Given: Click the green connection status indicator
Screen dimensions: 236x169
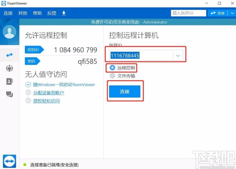Looking at the screenshot, I should pyautogui.click(x=25, y=165).
